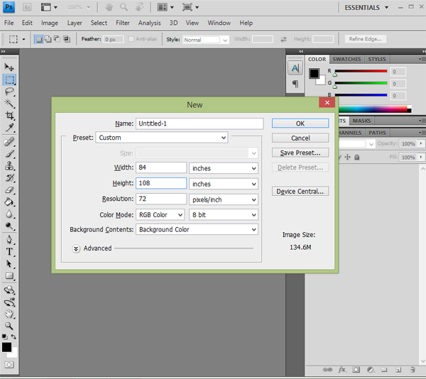Toggle Quick Mask mode
426x379 pixels.
click(9, 365)
